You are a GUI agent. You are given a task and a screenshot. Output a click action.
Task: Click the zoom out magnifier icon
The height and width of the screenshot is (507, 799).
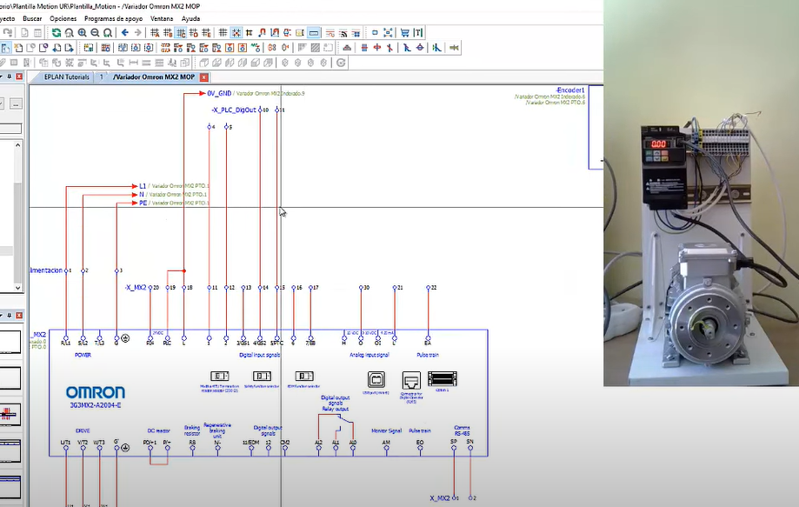tap(95, 33)
